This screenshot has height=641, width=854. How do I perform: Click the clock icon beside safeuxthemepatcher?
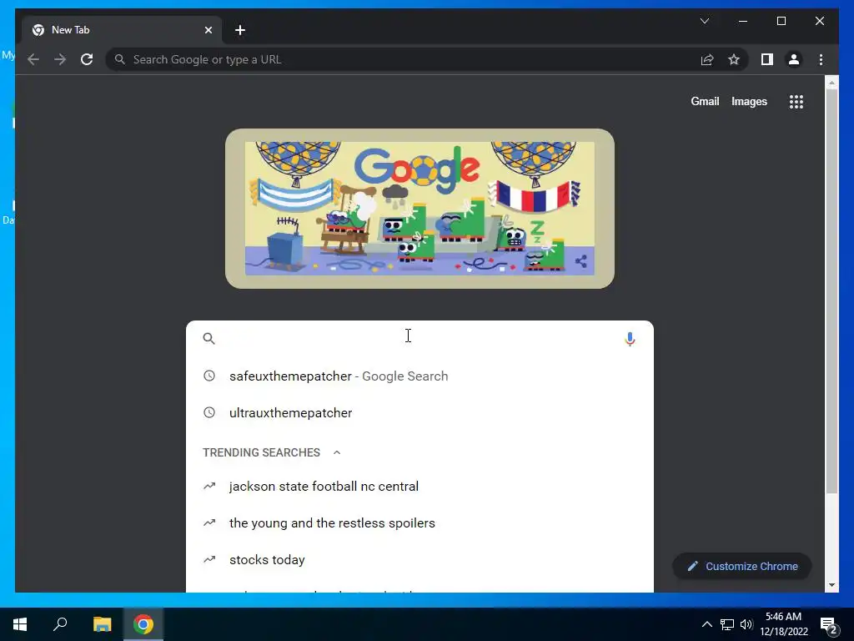point(209,376)
